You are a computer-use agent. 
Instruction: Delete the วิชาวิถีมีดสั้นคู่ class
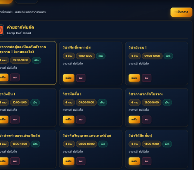tap(147, 161)
